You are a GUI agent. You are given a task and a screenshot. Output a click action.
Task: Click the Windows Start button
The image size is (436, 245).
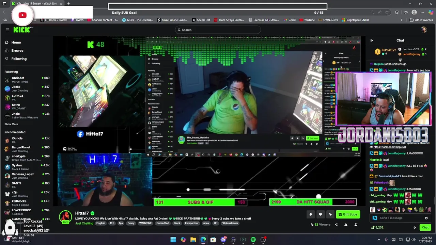[173, 240]
